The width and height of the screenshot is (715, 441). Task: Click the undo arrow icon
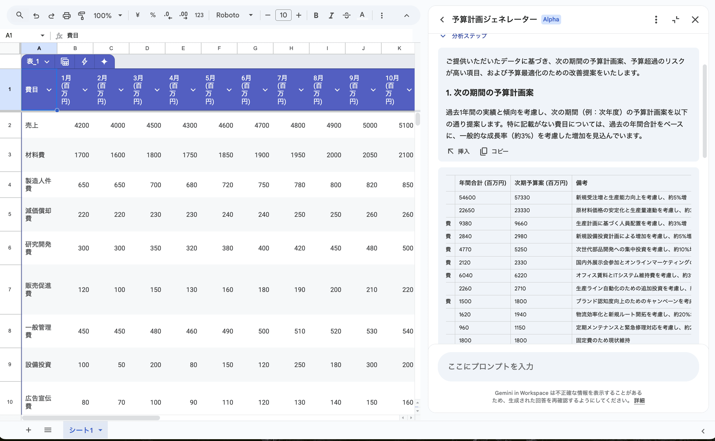tap(36, 15)
